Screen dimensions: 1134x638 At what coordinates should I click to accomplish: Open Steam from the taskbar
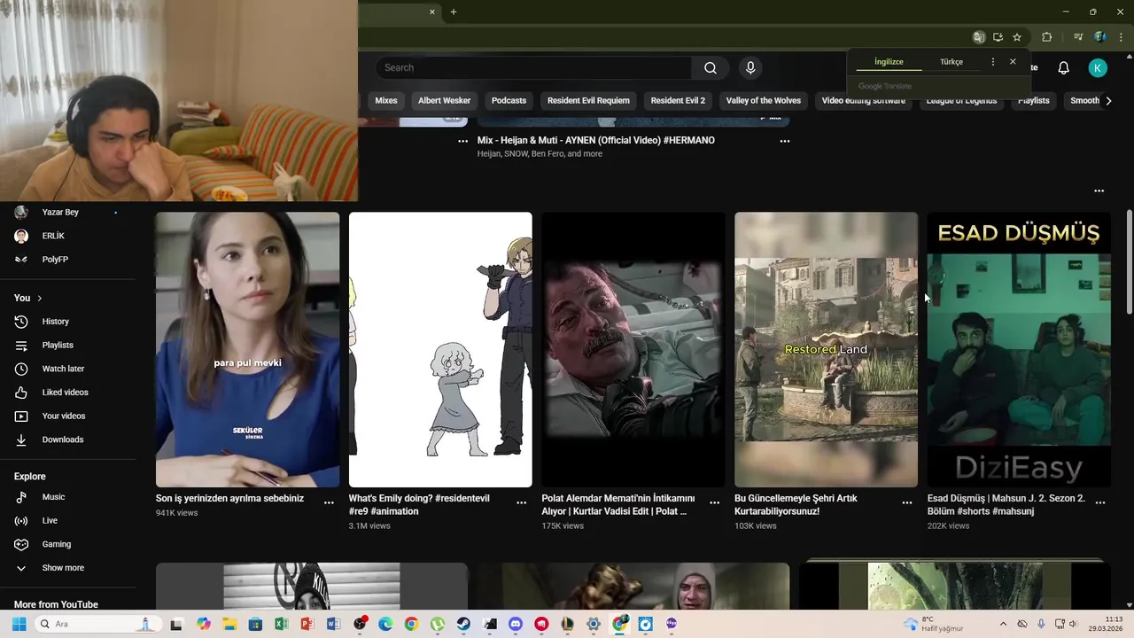463,624
